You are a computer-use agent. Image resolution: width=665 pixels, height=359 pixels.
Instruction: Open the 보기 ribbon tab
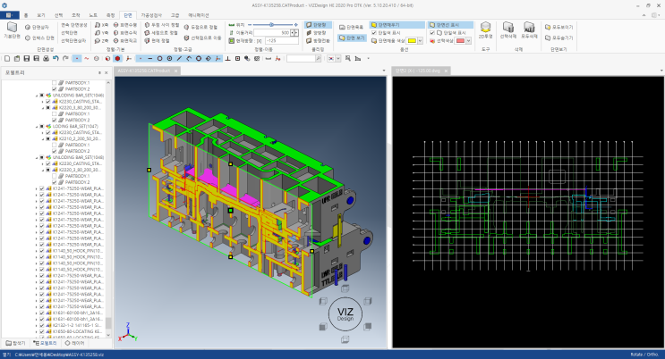(40, 15)
